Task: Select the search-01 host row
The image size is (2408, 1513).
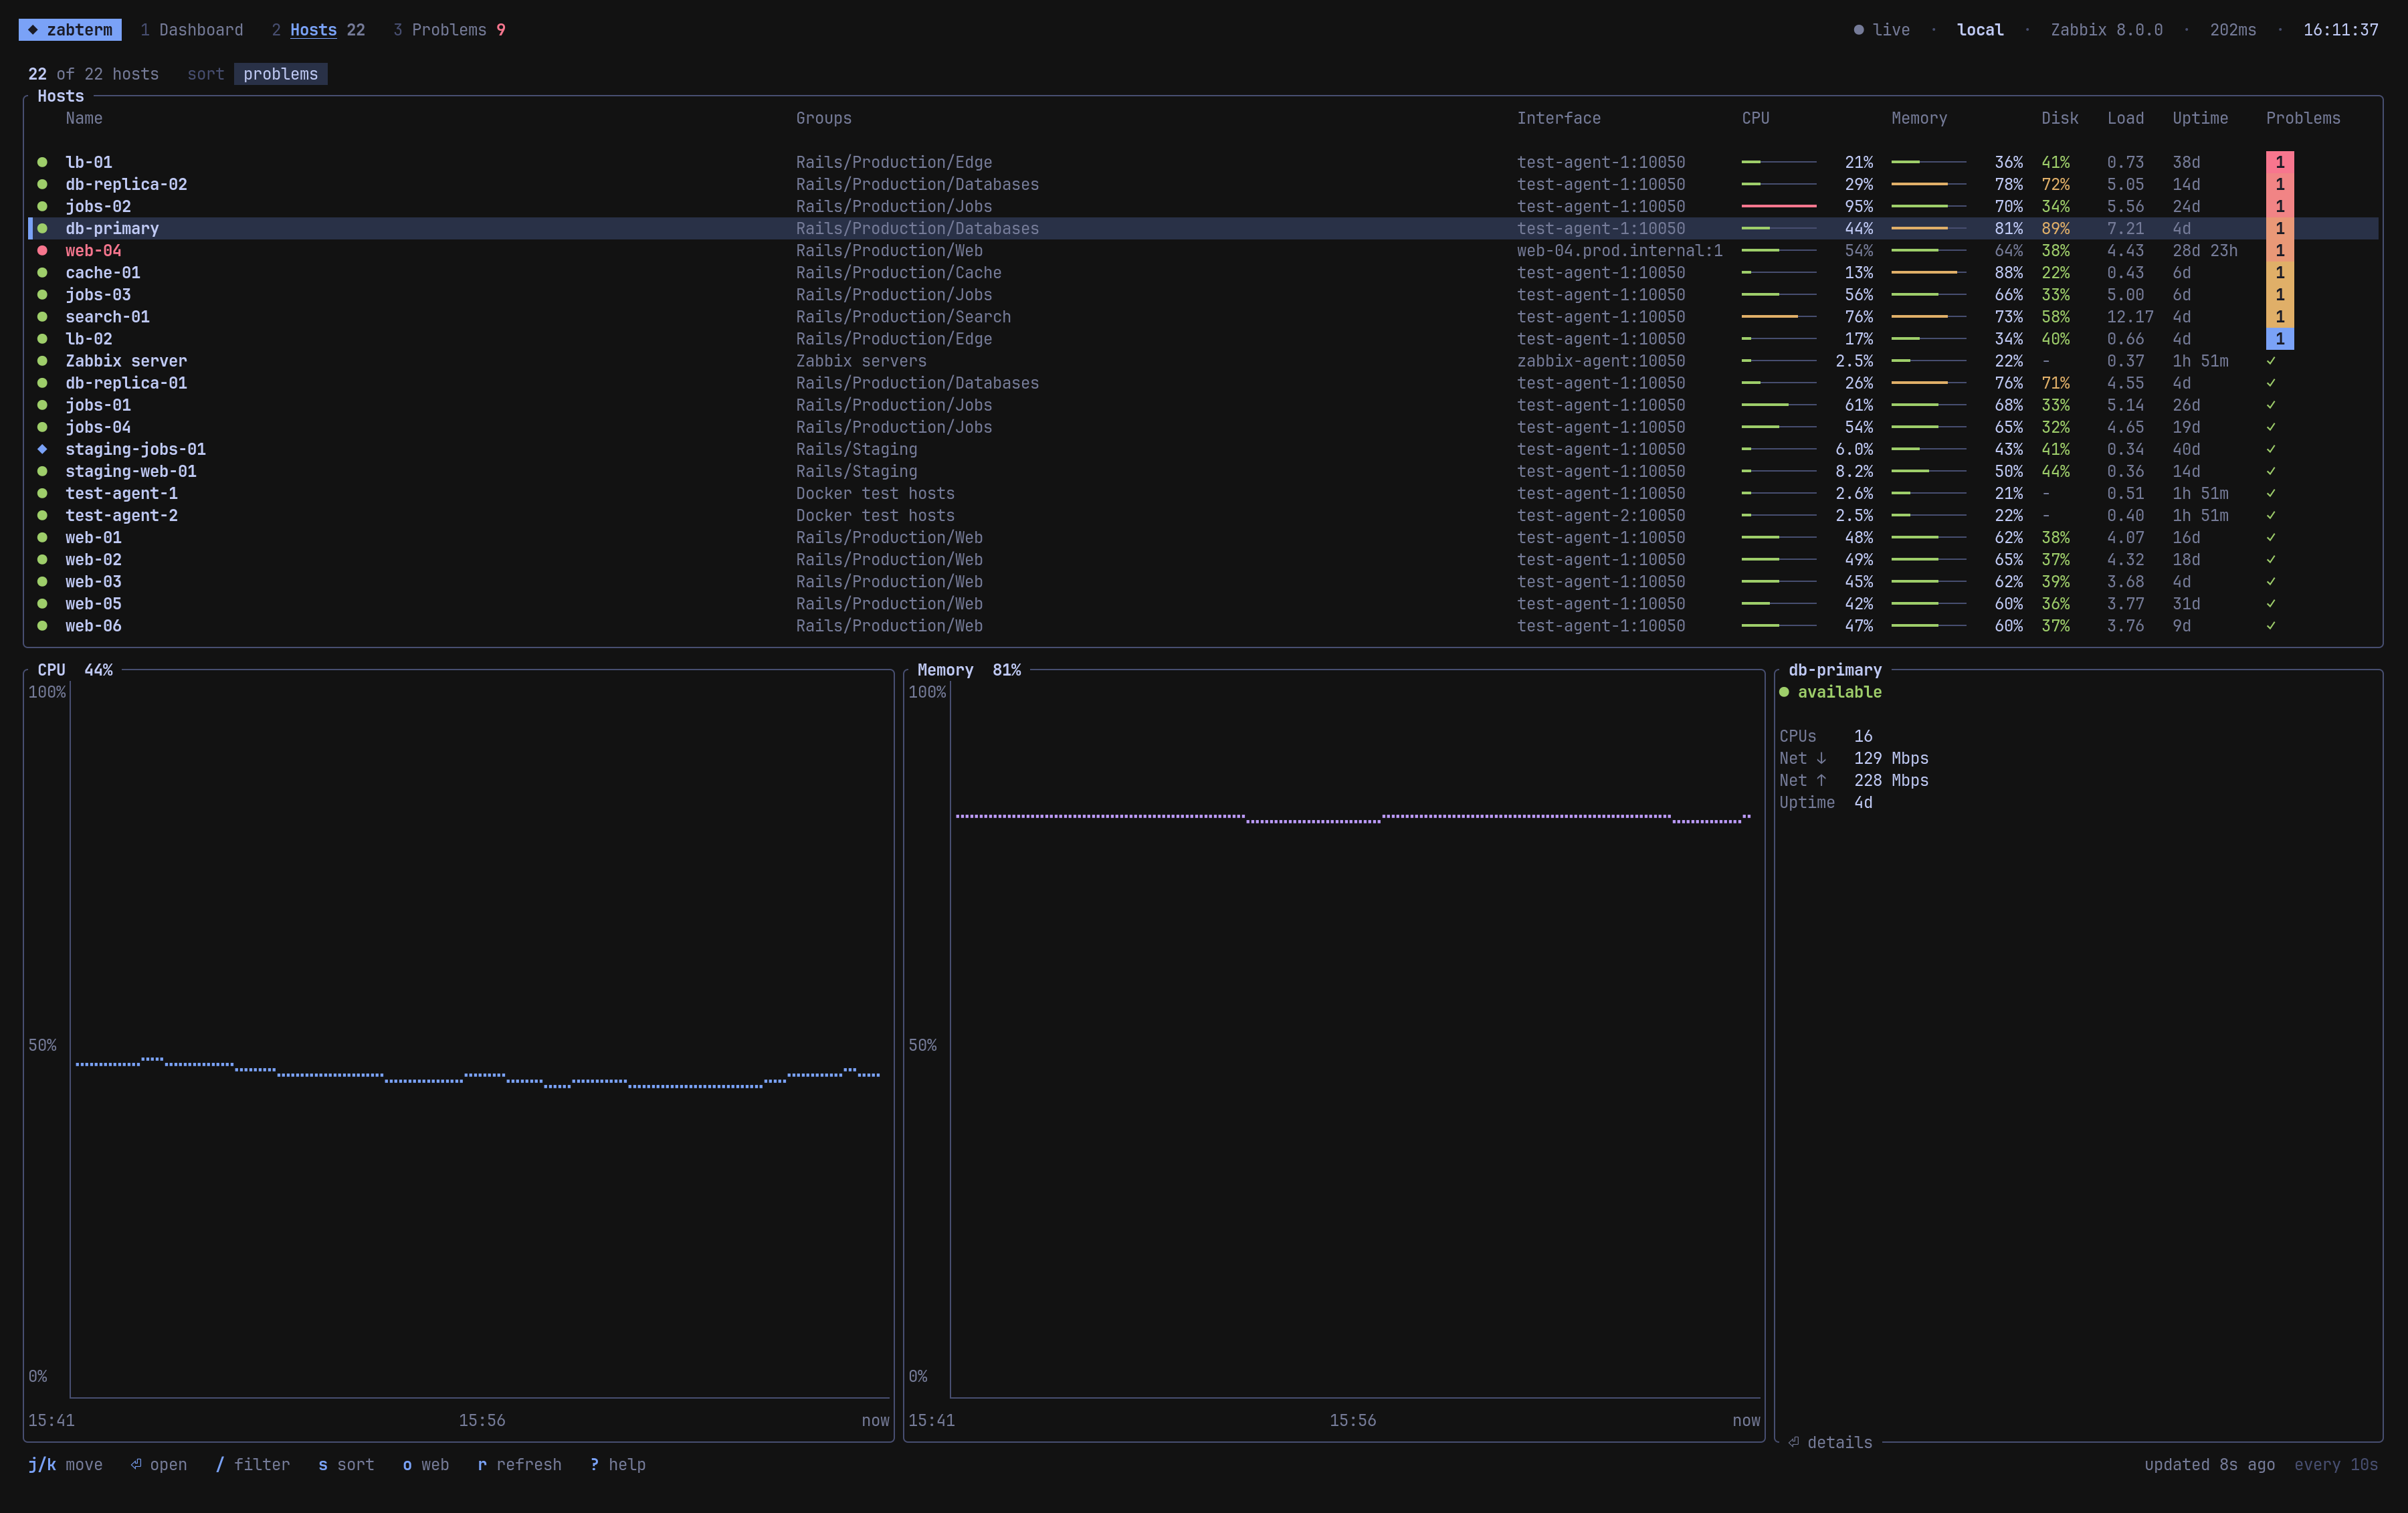Action: [1203, 317]
